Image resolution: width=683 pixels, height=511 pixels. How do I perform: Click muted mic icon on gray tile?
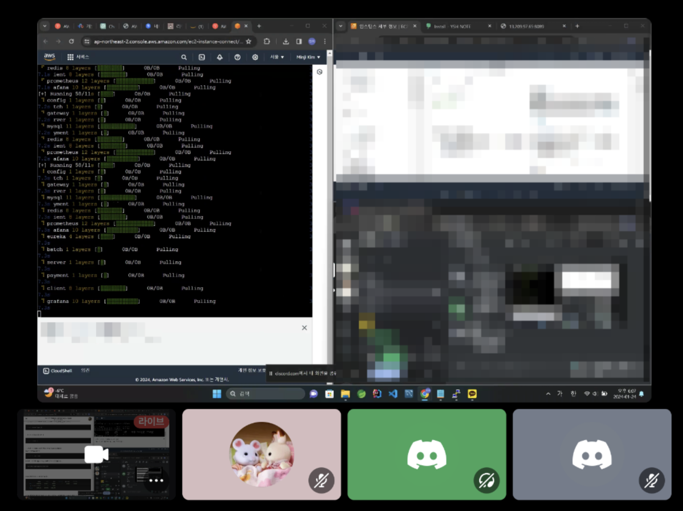pyautogui.click(x=652, y=480)
